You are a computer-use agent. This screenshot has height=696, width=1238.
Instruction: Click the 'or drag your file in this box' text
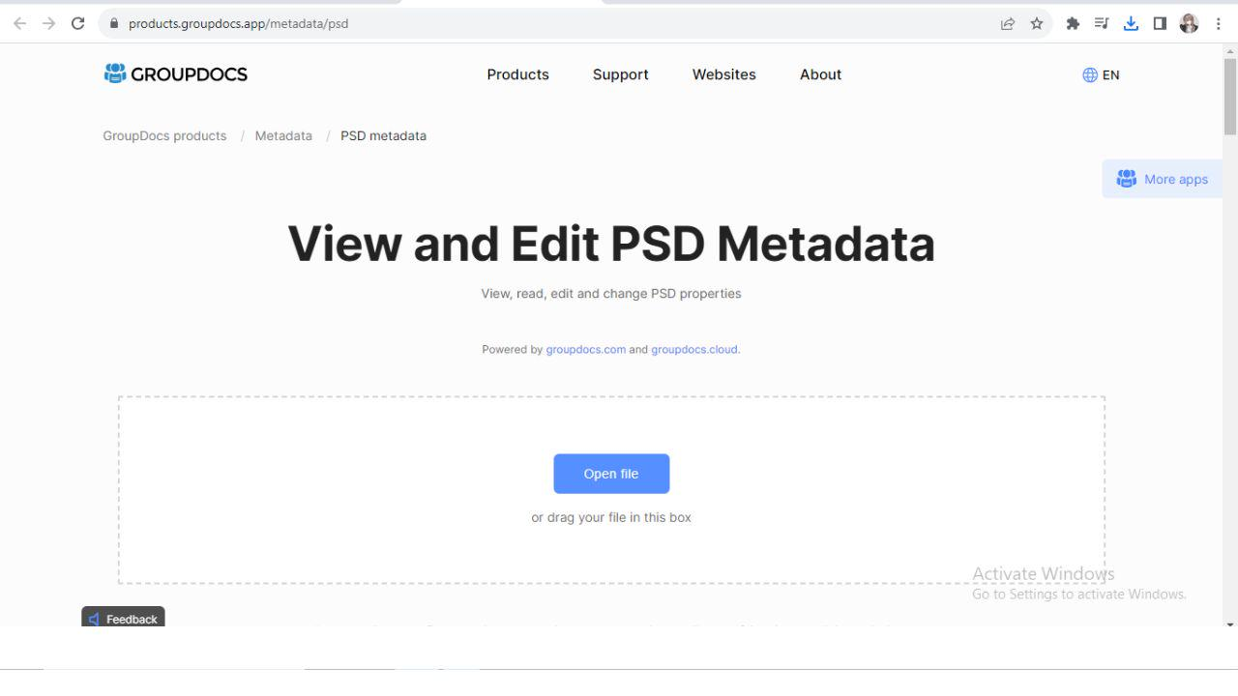tap(611, 517)
